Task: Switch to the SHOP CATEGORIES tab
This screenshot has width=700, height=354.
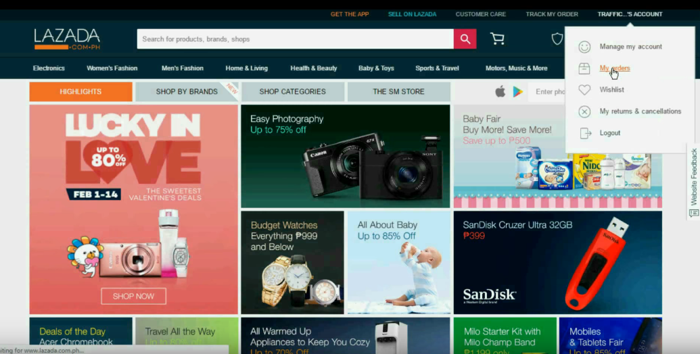Action: coord(292,91)
